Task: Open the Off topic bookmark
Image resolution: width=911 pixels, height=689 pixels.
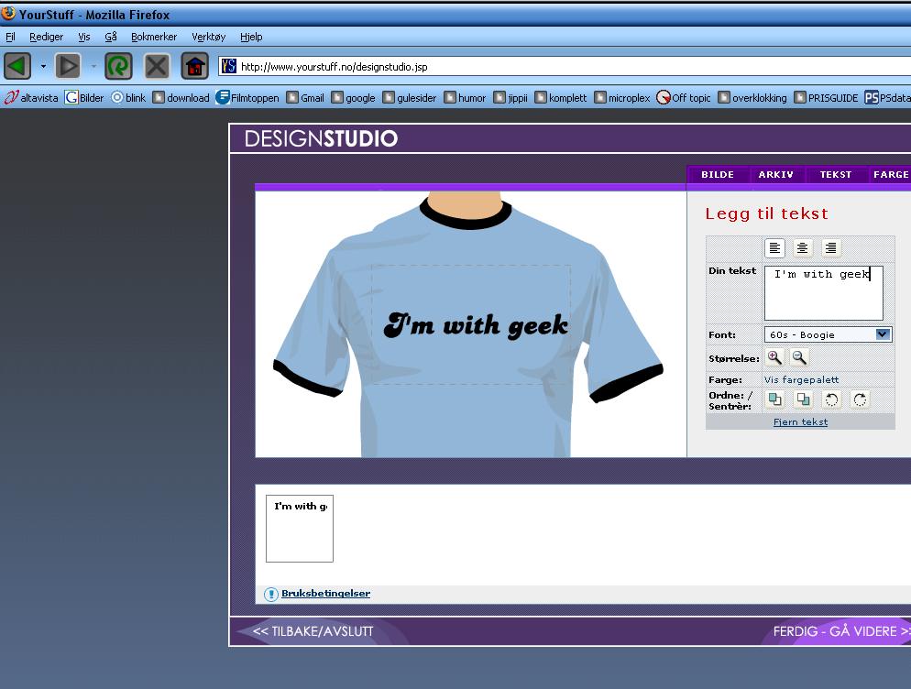Action: 684,98
